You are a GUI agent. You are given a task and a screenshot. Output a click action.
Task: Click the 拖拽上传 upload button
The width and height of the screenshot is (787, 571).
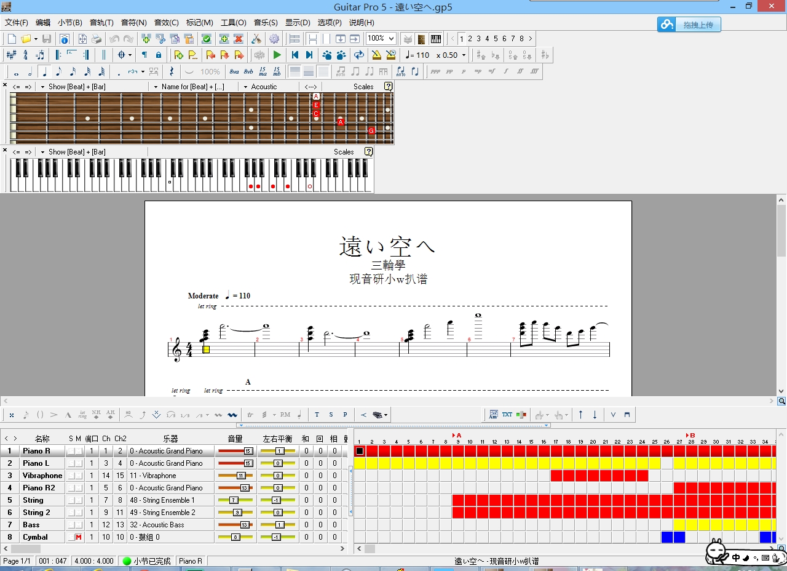click(689, 25)
